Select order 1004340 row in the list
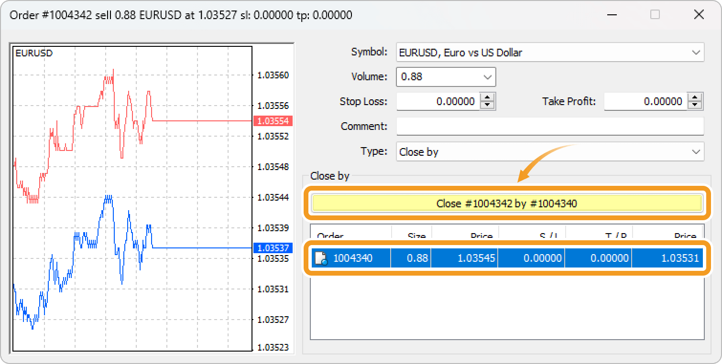This screenshot has width=722, height=364. 507,259
